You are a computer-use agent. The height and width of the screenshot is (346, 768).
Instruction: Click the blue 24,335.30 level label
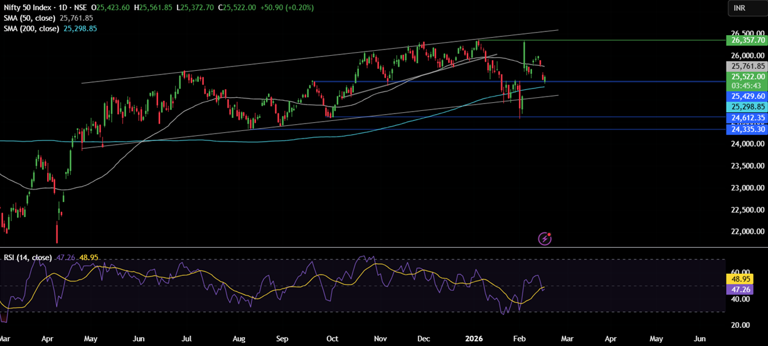point(746,129)
